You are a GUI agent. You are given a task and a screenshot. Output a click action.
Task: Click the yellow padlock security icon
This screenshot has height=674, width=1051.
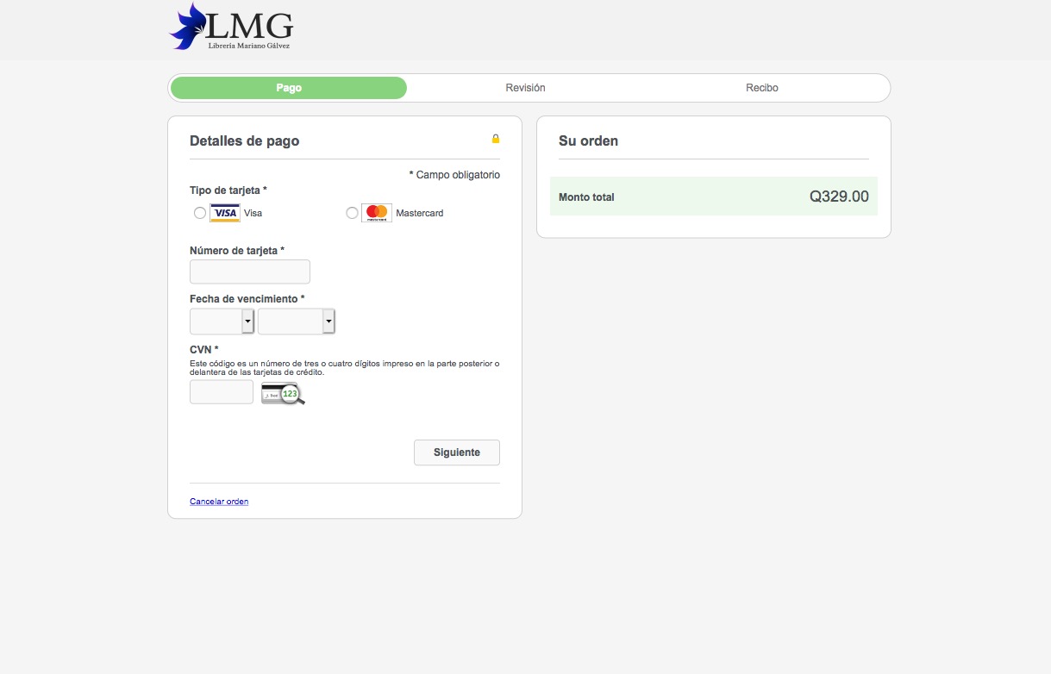(x=496, y=139)
